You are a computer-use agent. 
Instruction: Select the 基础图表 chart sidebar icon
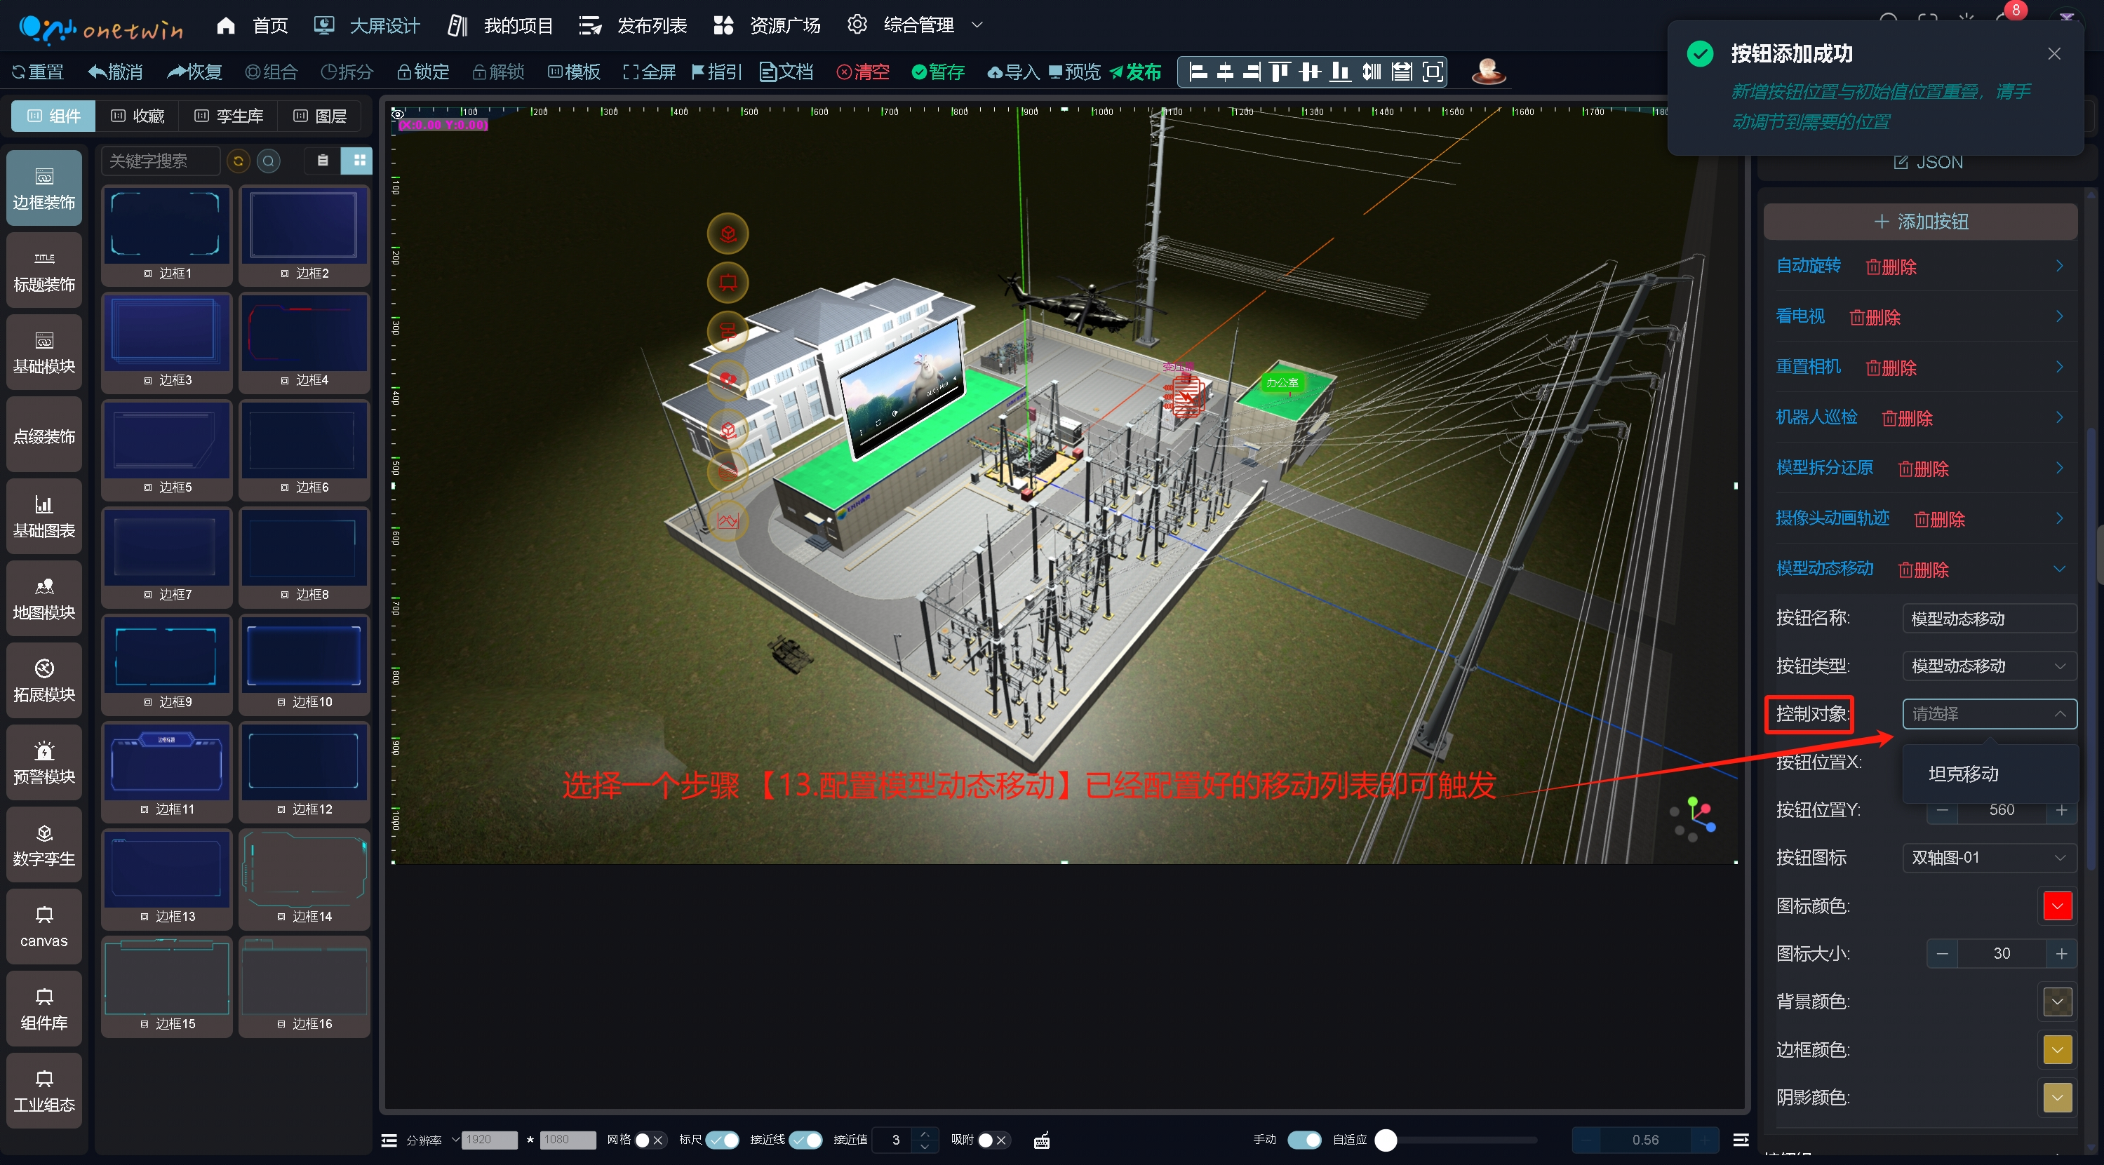point(44,504)
